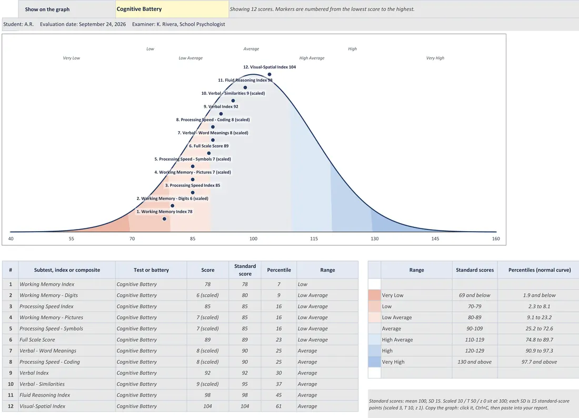Click the '9 (scaled)' score cell
Screen dimensions: 579x418
tap(207, 384)
